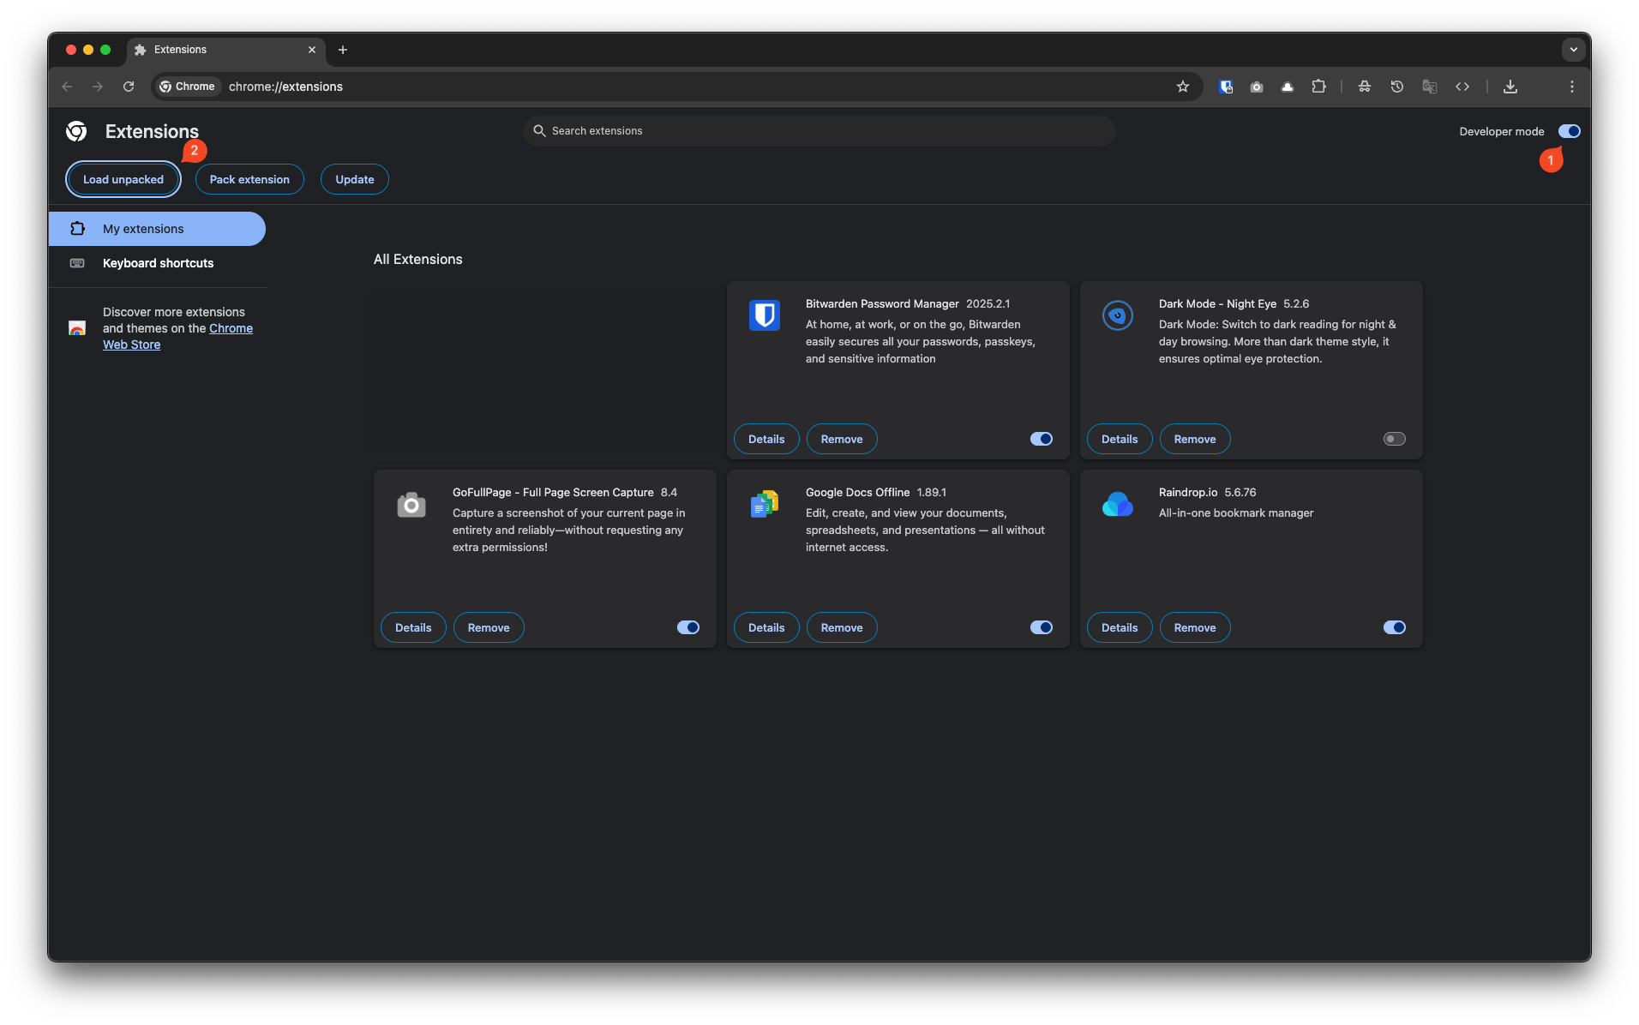Open Details for GoFullPage

413,627
